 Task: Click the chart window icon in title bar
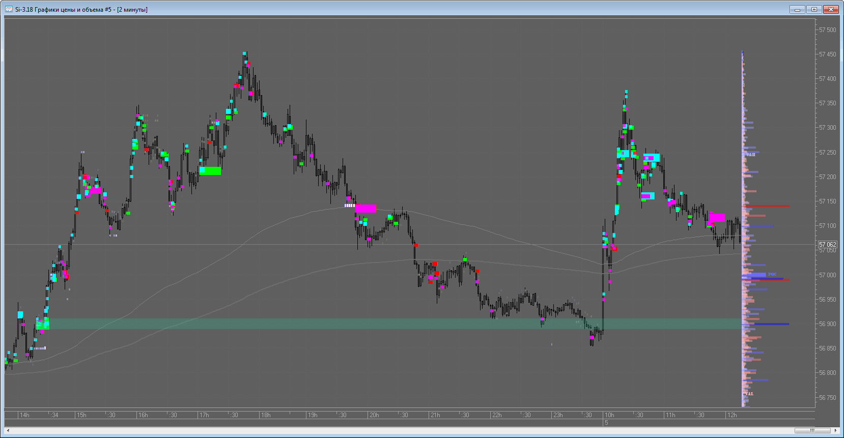tap(9, 9)
